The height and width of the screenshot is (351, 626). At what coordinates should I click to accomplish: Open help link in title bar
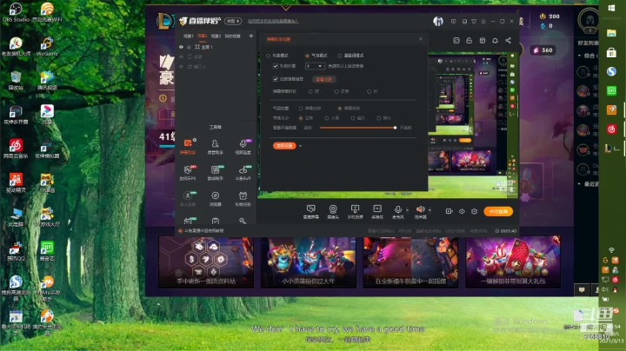tap(273, 21)
